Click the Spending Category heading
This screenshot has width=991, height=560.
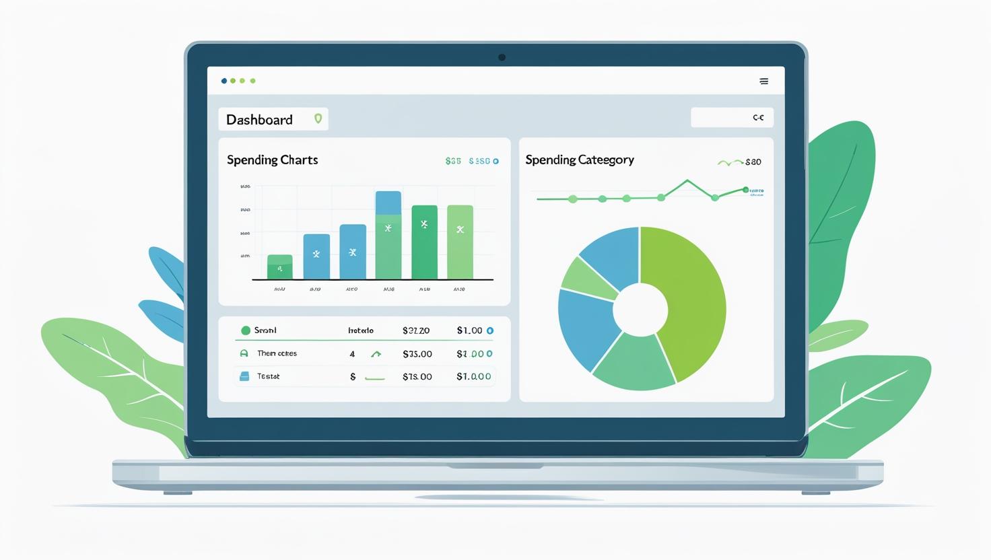[580, 160]
